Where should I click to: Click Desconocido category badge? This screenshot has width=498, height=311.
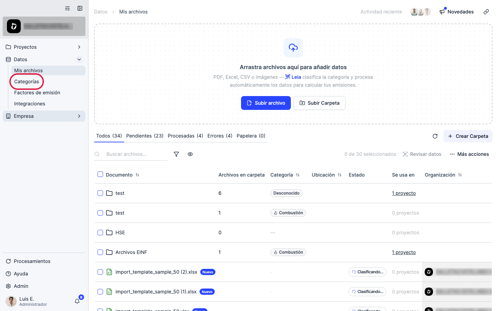(x=286, y=193)
